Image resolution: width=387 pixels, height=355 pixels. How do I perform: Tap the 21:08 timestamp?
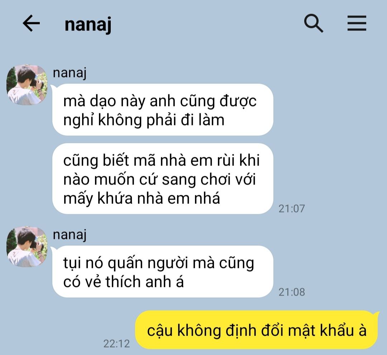tap(291, 292)
